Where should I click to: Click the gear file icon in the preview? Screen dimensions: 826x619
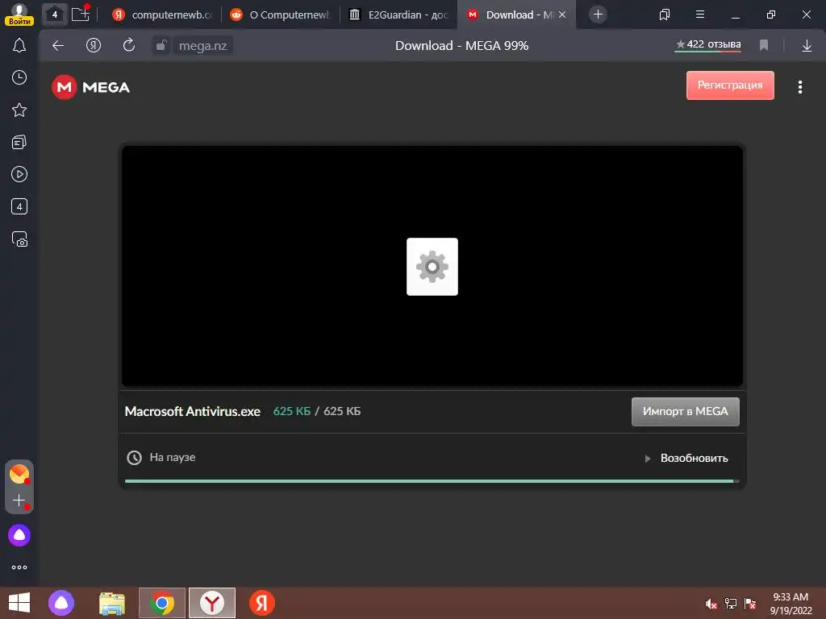(432, 266)
